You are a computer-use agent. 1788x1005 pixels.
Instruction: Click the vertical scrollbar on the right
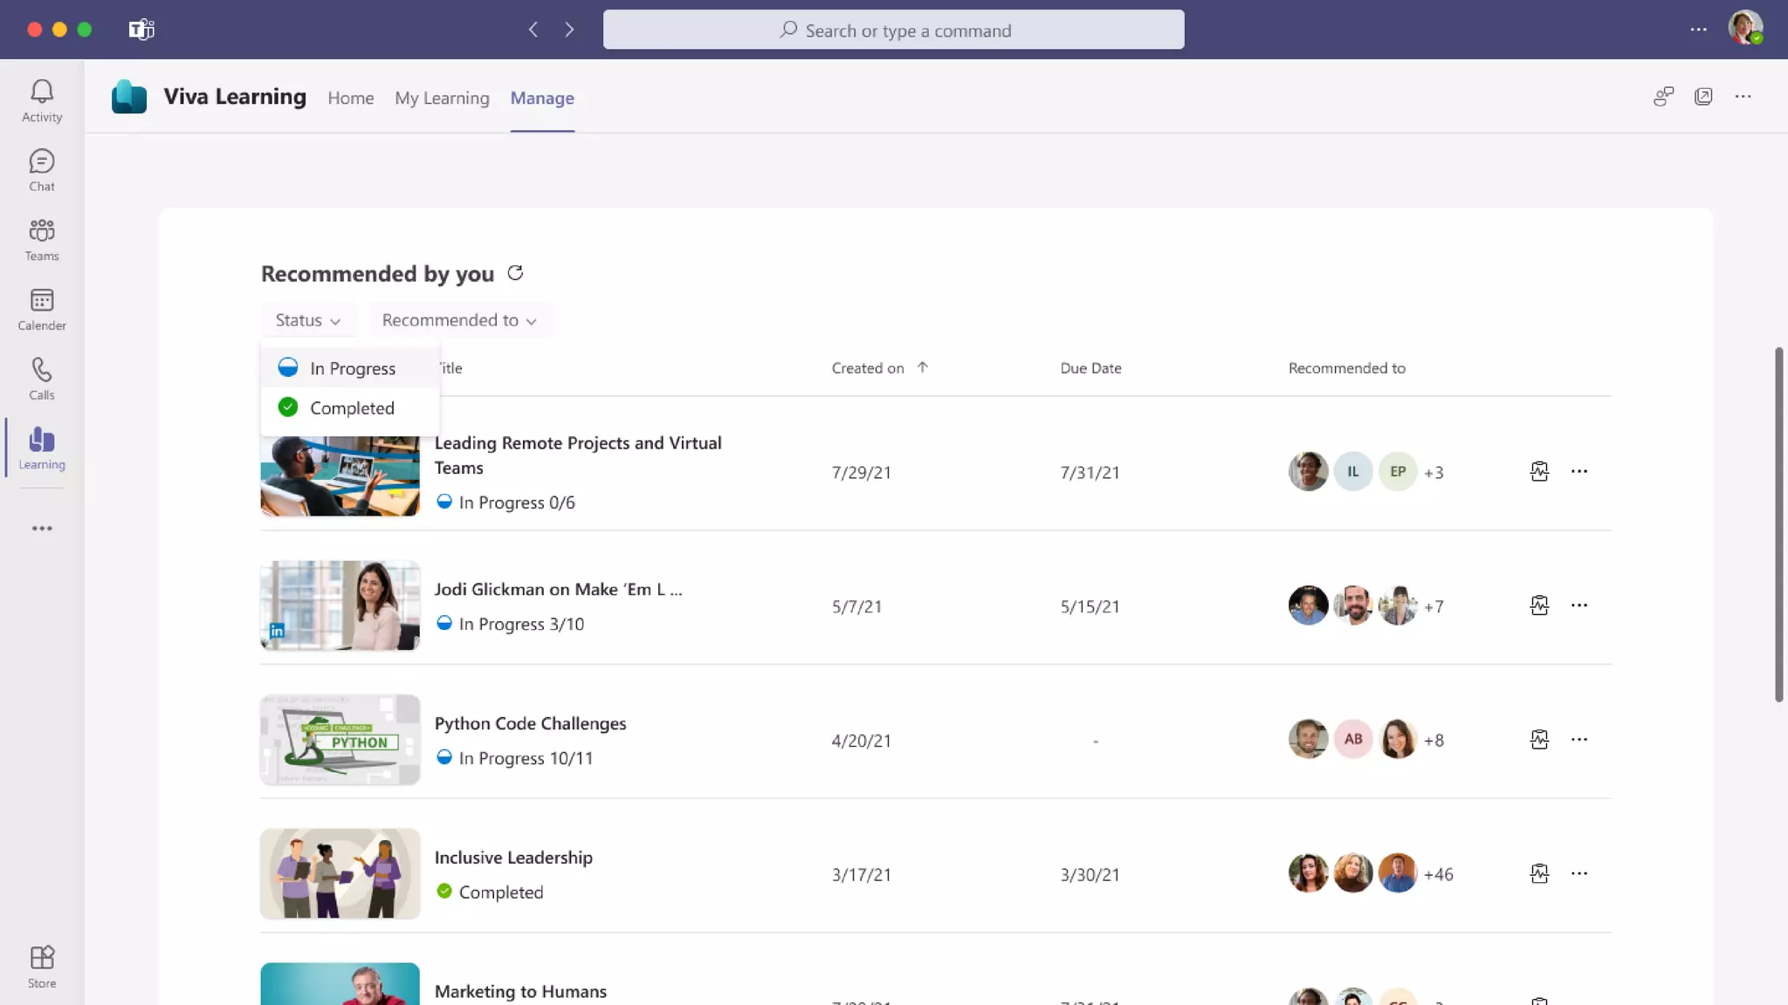click(x=1778, y=523)
